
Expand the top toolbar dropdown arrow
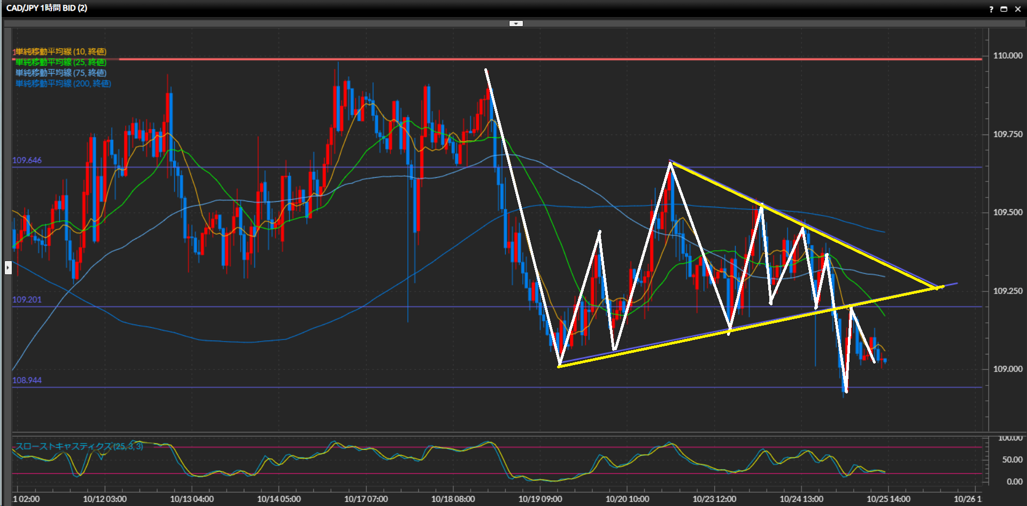(516, 23)
